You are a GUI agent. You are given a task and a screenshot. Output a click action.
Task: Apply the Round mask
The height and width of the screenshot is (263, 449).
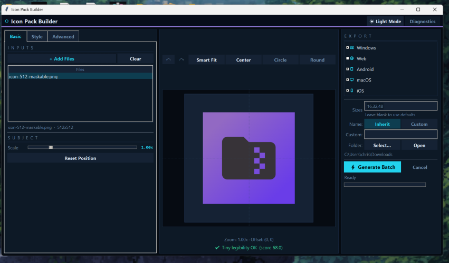(x=317, y=59)
